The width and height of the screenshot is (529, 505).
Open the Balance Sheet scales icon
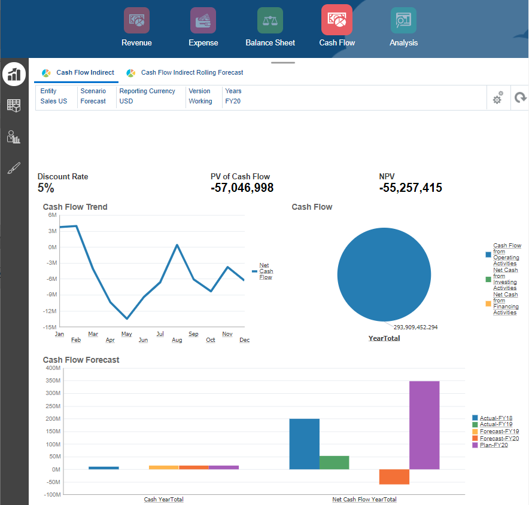(270, 20)
